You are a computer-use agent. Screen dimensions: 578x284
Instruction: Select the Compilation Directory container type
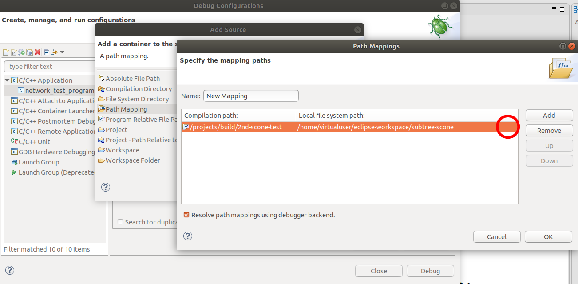139,88
